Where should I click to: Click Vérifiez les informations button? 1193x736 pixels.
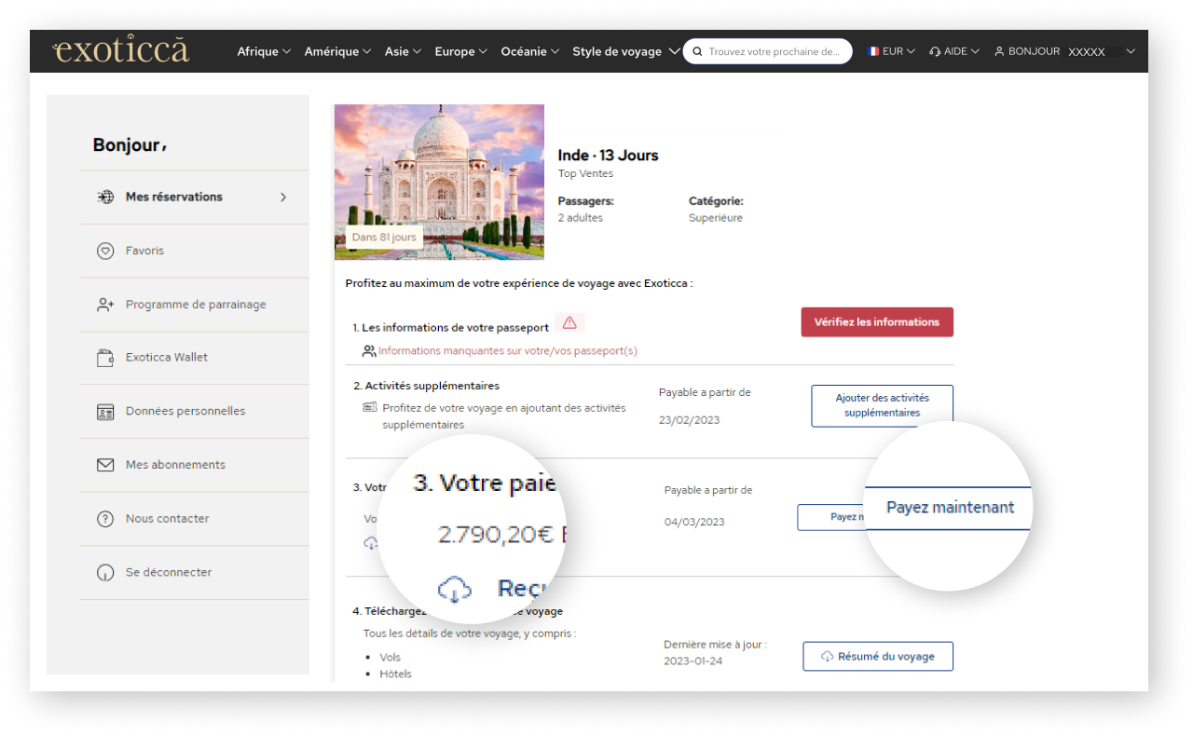[x=877, y=321]
